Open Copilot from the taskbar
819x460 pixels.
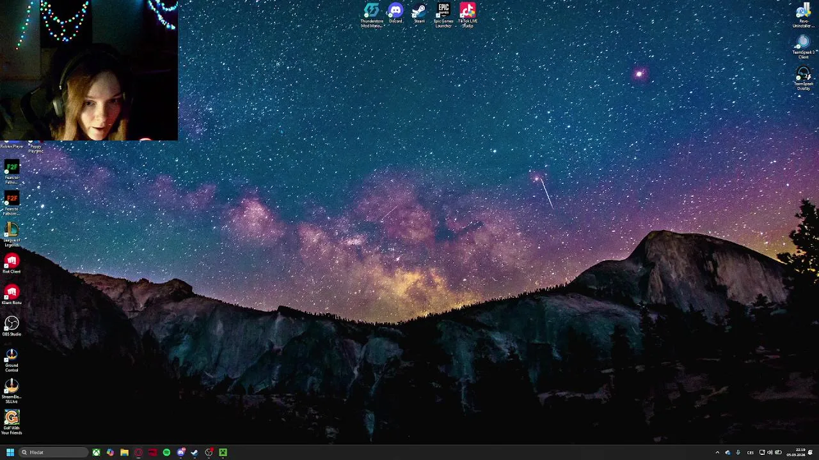110,452
